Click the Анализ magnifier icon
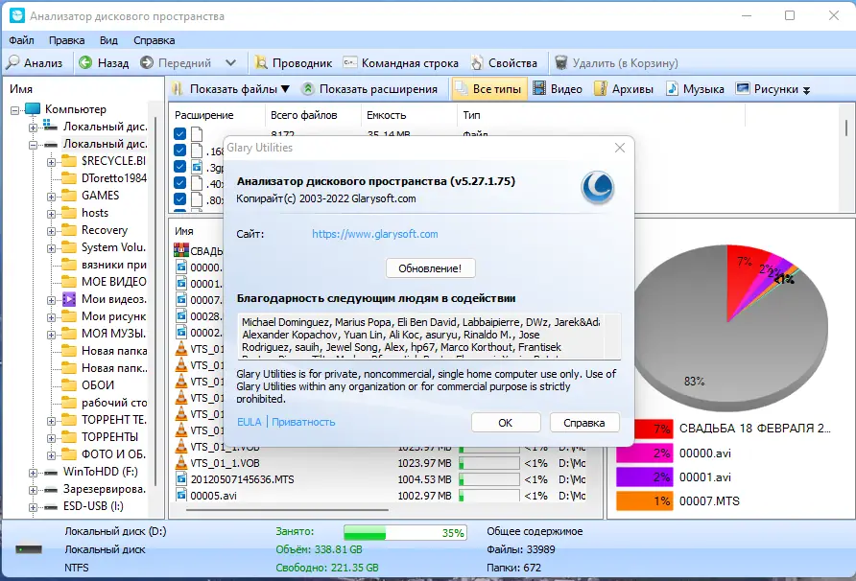 pyautogui.click(x=12, y=62)
